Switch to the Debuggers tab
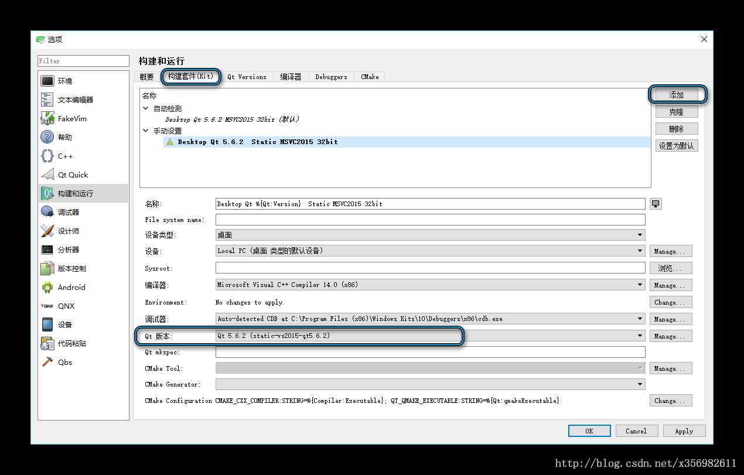Screen dimensions: 744x475 point(331,77)
